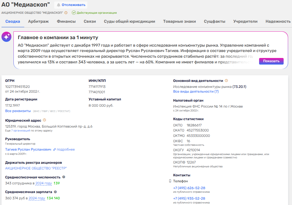The height and width of the screenshot is (205, 292).
Task: Open the Товарные знаки tab
Action: click(180, 21)
